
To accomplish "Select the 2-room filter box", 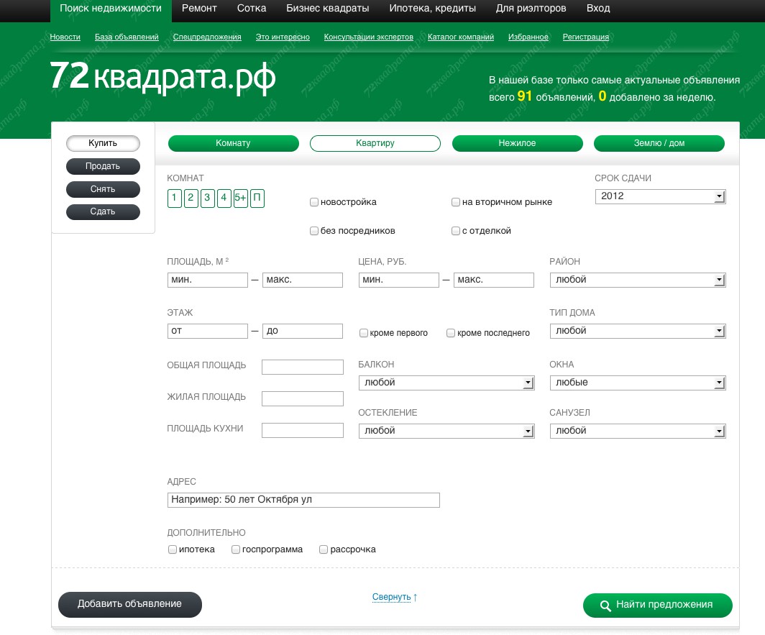I will [191, 198].
